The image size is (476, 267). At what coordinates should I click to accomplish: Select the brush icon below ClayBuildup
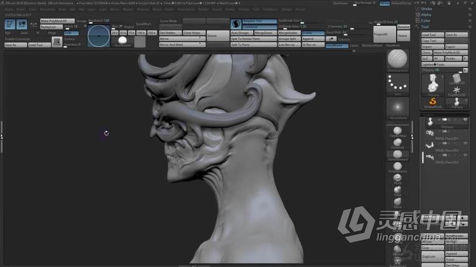point(397,143)
